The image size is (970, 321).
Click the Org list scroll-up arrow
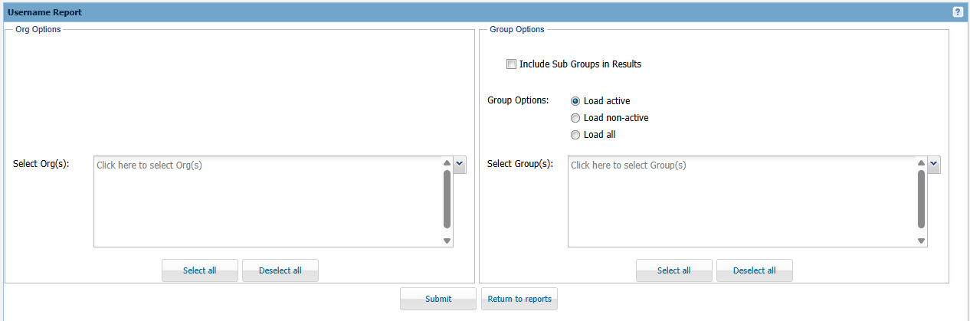(x=447, y=162)
